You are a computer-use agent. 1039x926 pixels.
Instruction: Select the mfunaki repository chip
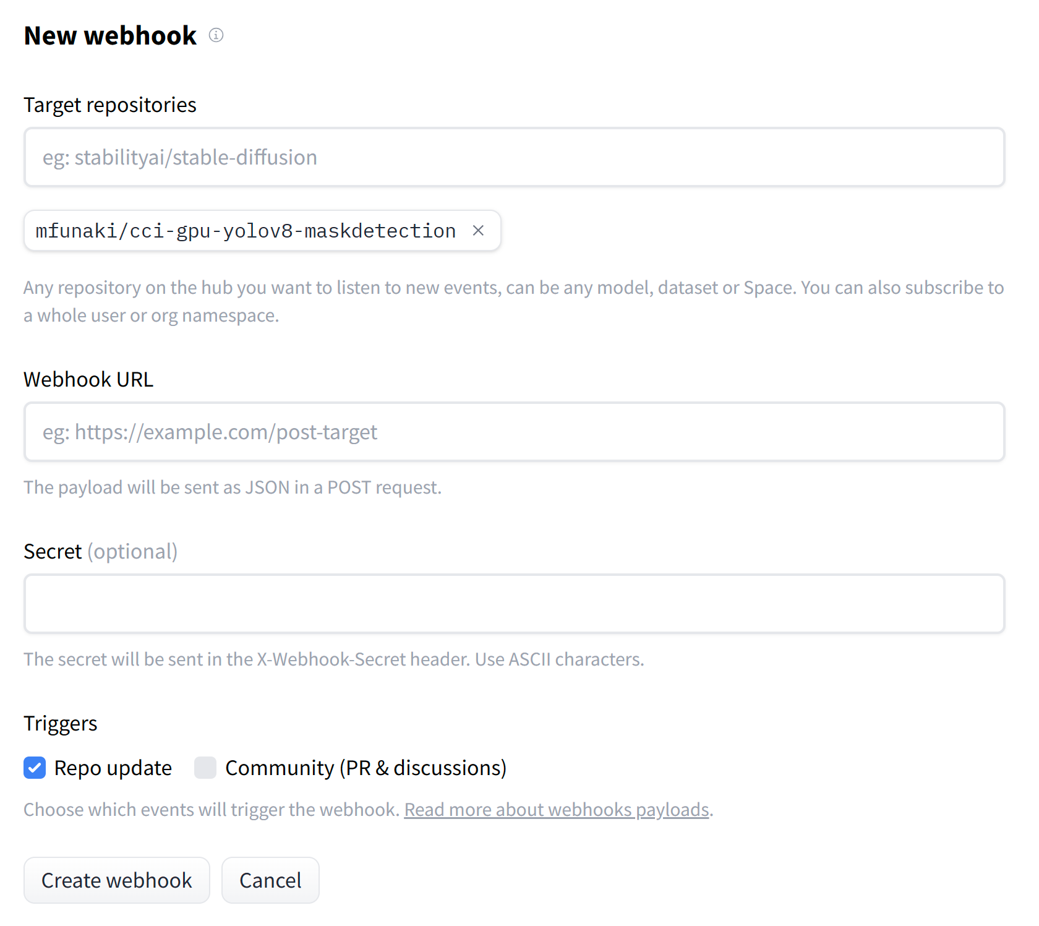pyautogui.click(x=244, y=230)
